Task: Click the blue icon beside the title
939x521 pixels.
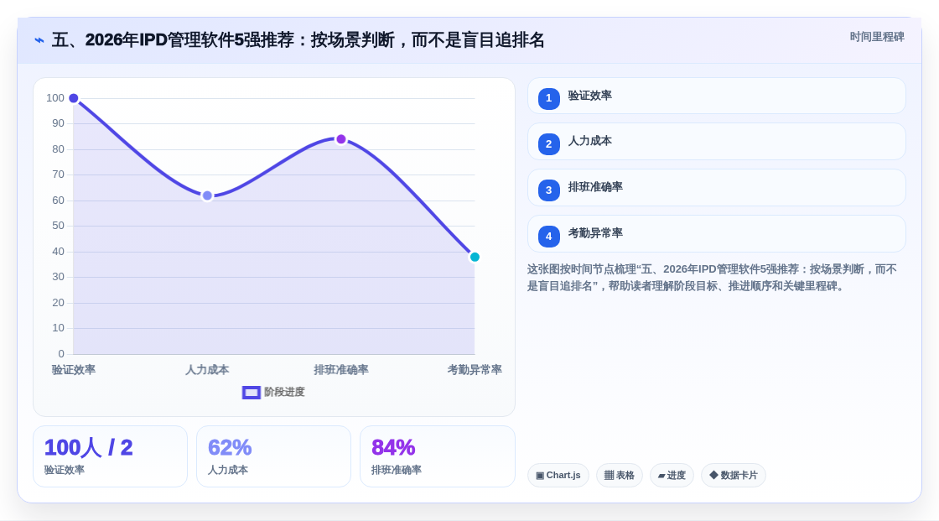Action: [x=39, y=40]
